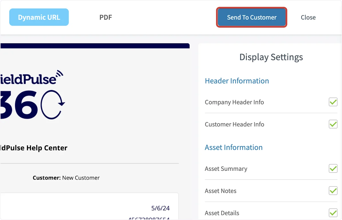Switch to the Dynamic URL tab
Viewport: 342px width, 220px height.
39,17
